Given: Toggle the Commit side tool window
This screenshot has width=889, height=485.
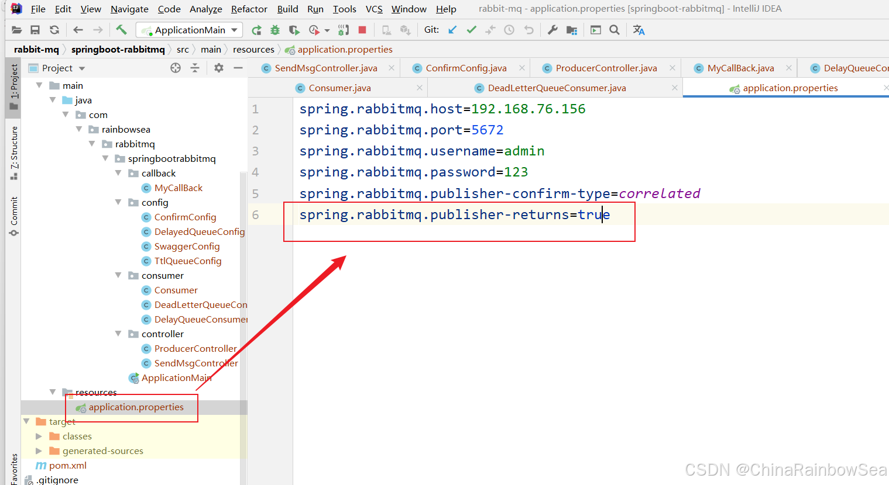Looking at the screenshot, I should (x=14, y=217).
